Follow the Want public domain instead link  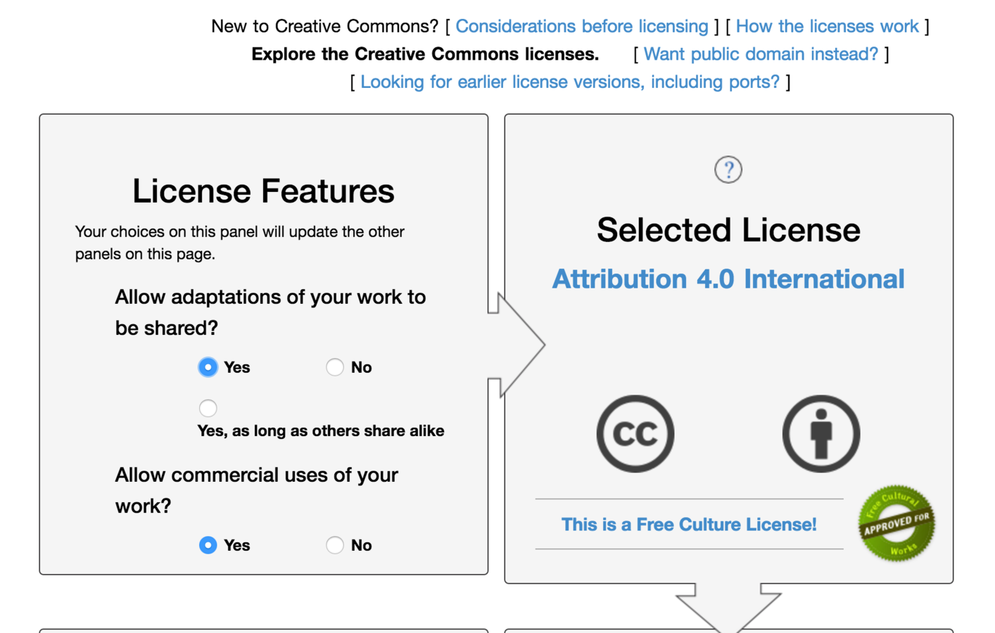click(x=761, y=54)
